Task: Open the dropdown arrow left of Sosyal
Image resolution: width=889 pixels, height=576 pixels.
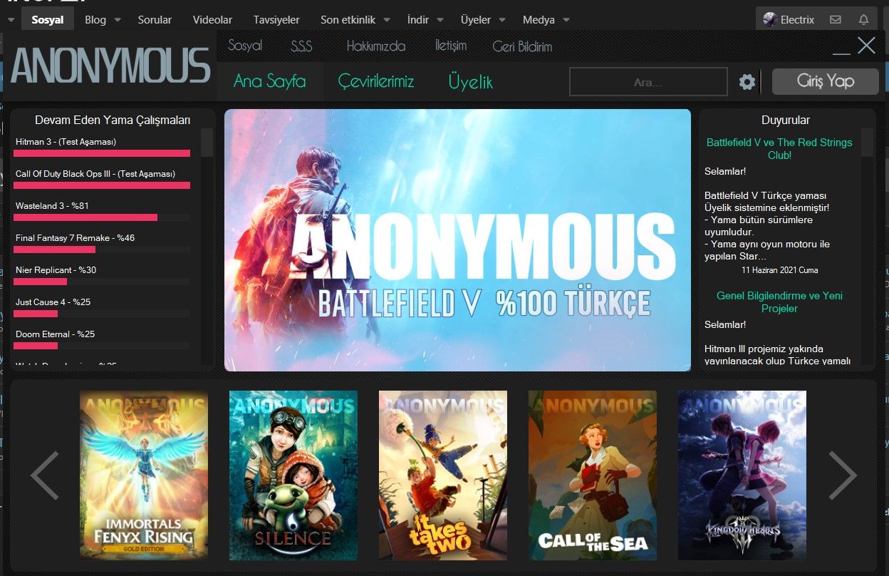Action: [x=10, y=20]
